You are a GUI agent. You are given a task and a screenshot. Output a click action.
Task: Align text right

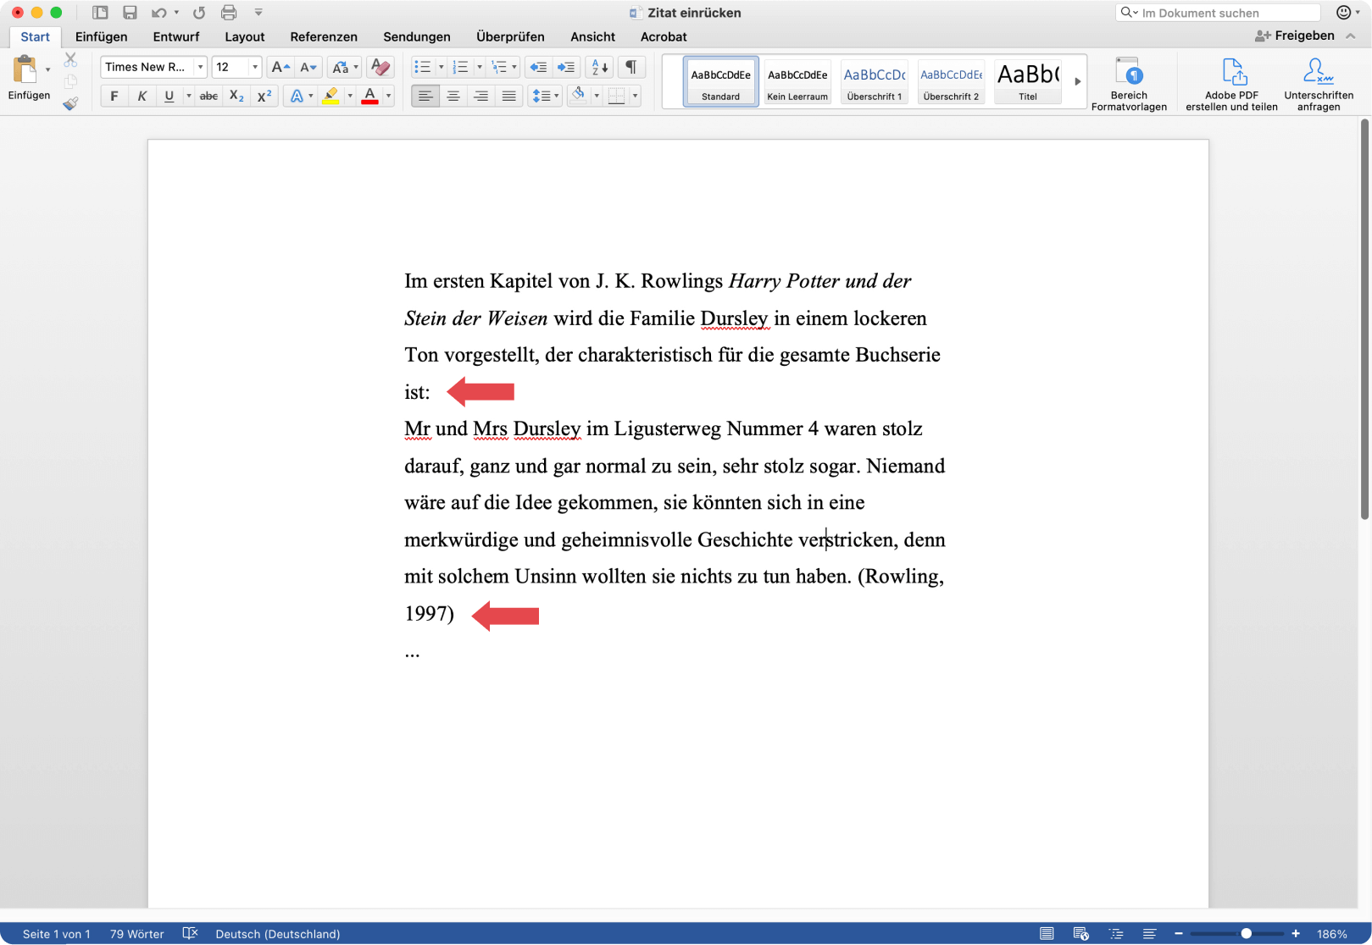[x=480, y=96]
